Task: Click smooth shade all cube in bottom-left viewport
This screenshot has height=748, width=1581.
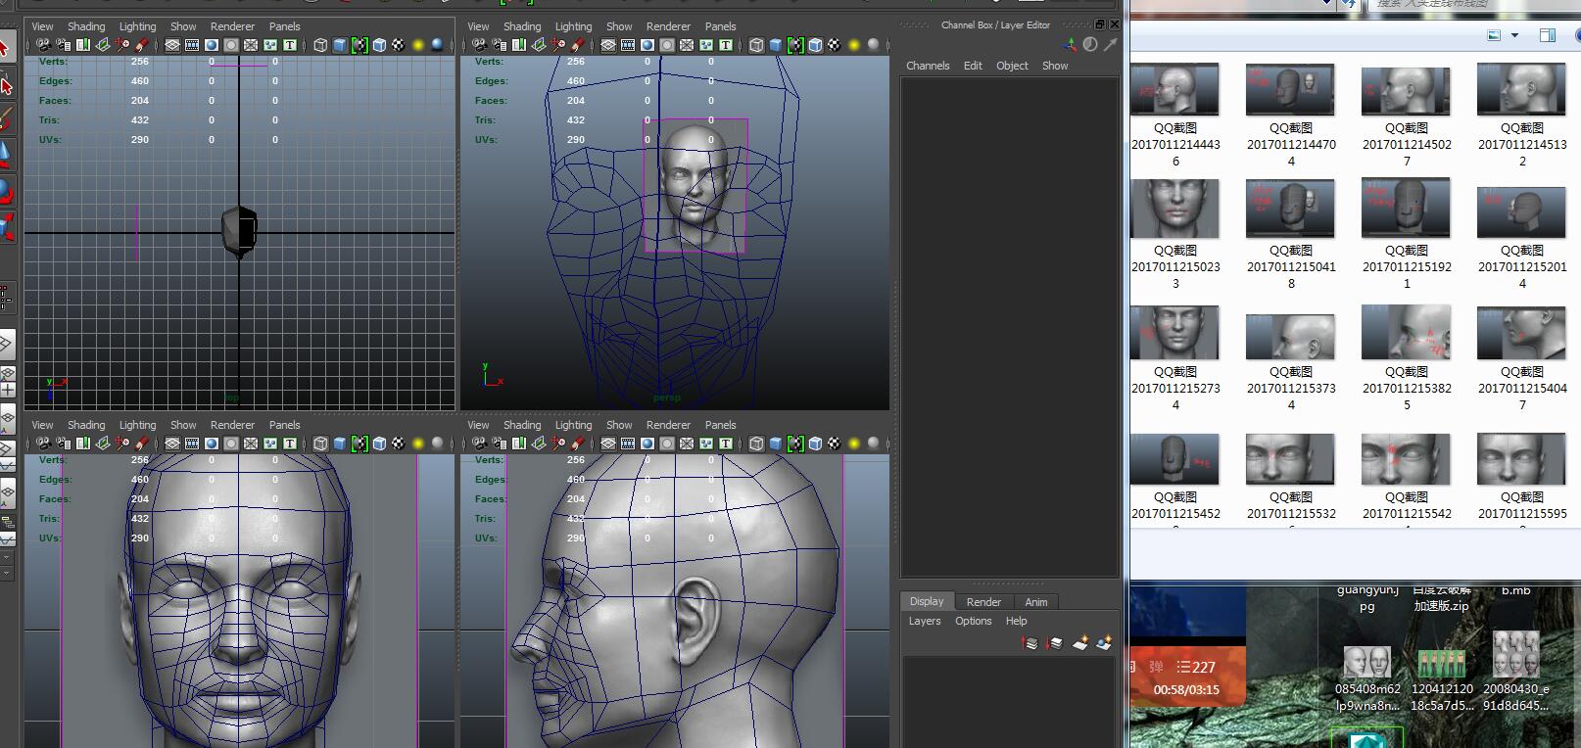Action: (x=340, y=444)
